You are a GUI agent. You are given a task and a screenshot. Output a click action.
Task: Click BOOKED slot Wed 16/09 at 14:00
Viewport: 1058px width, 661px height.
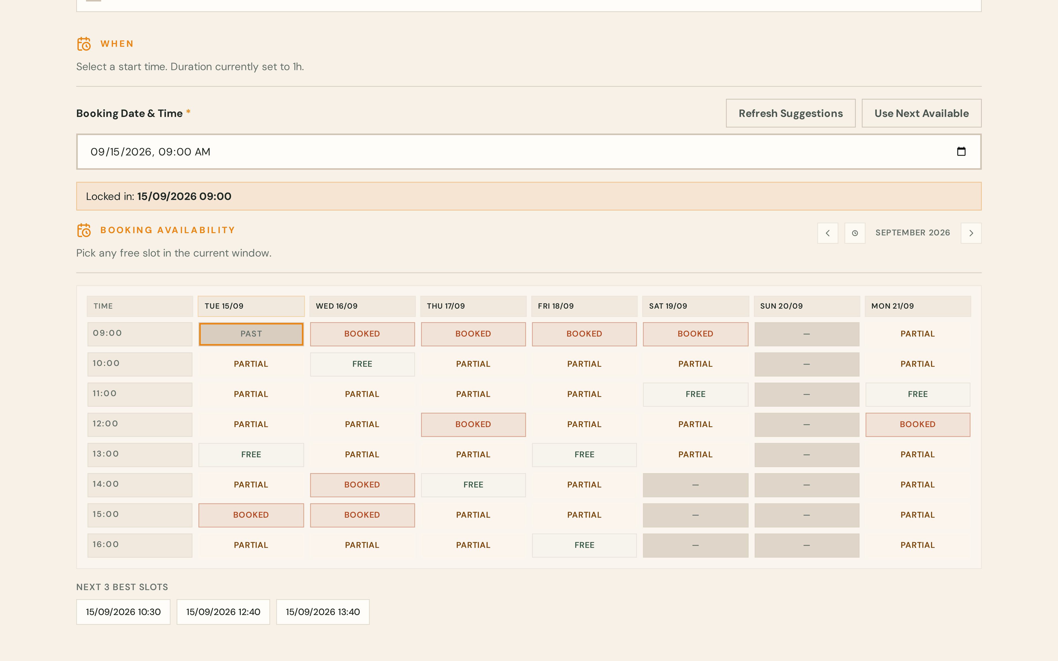click(x=362, y=485)
